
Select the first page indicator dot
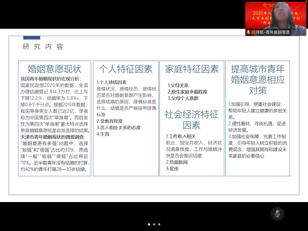tap(149, 224)
